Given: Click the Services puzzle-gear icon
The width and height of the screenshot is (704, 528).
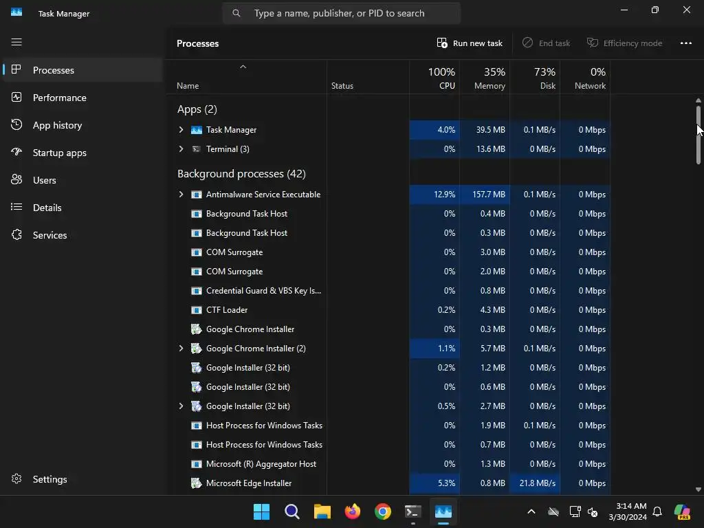Looking at the screenshot, I should tap(16, 234).
